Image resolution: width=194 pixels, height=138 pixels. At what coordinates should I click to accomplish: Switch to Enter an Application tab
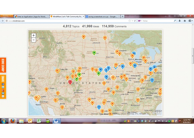pyautogui.click(x=32, y=16)
